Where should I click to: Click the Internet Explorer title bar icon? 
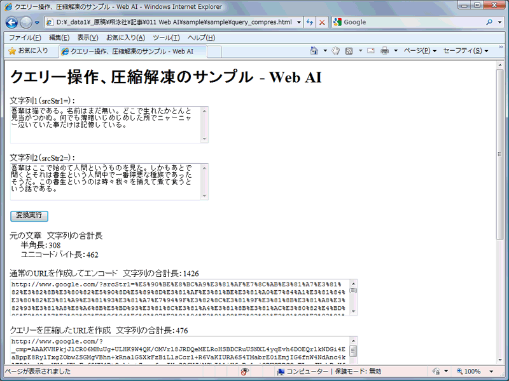click(8, 6)
